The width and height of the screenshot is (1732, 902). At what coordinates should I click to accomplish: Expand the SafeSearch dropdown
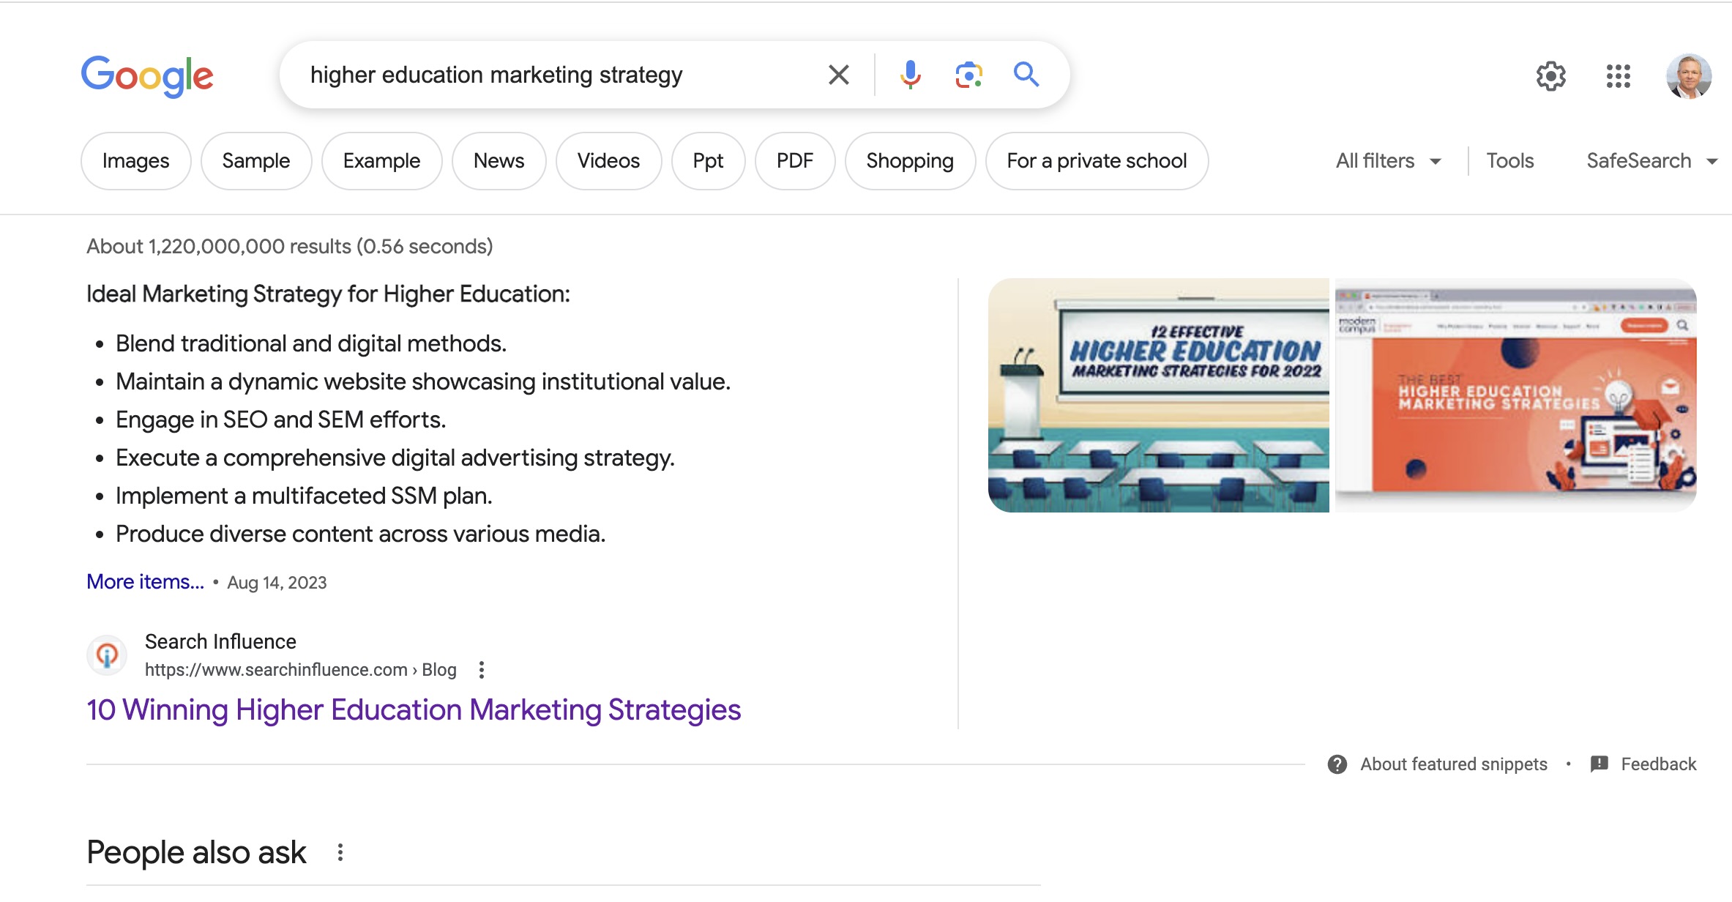point(1651,161)
